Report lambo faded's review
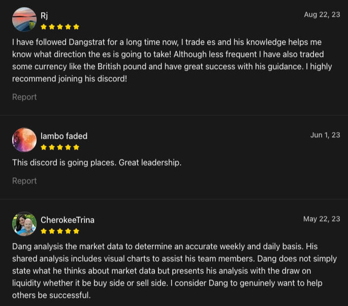Image resolution: width=348 pixels, height=306 pixels. pos(24,180)
